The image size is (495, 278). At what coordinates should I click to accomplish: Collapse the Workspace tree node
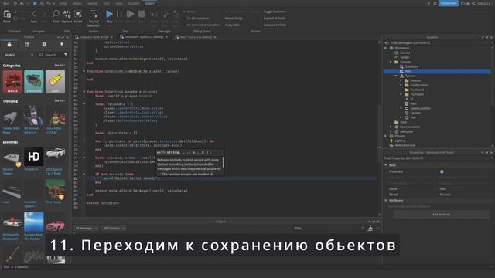[x=386, y=48]
